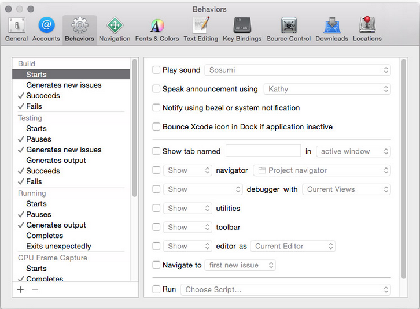Open the Accounts preferences pane
Viewport: 420px width, 309px height.
[46, 29]
